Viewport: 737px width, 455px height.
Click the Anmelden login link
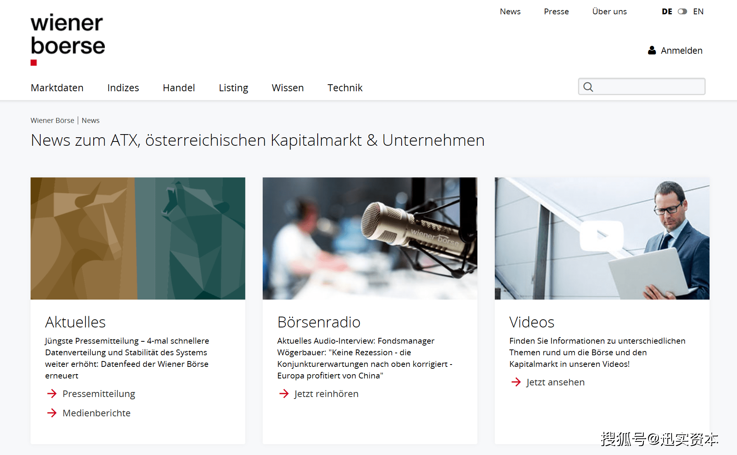(x=681, y=50)
